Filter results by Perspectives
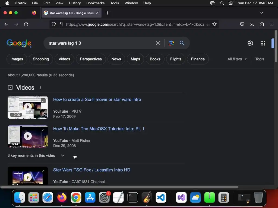 91,59
